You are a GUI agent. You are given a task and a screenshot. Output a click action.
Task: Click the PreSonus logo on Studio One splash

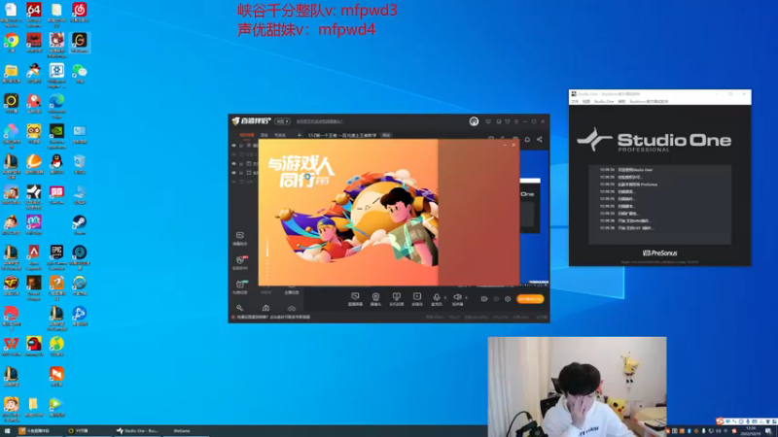point(660,253)
